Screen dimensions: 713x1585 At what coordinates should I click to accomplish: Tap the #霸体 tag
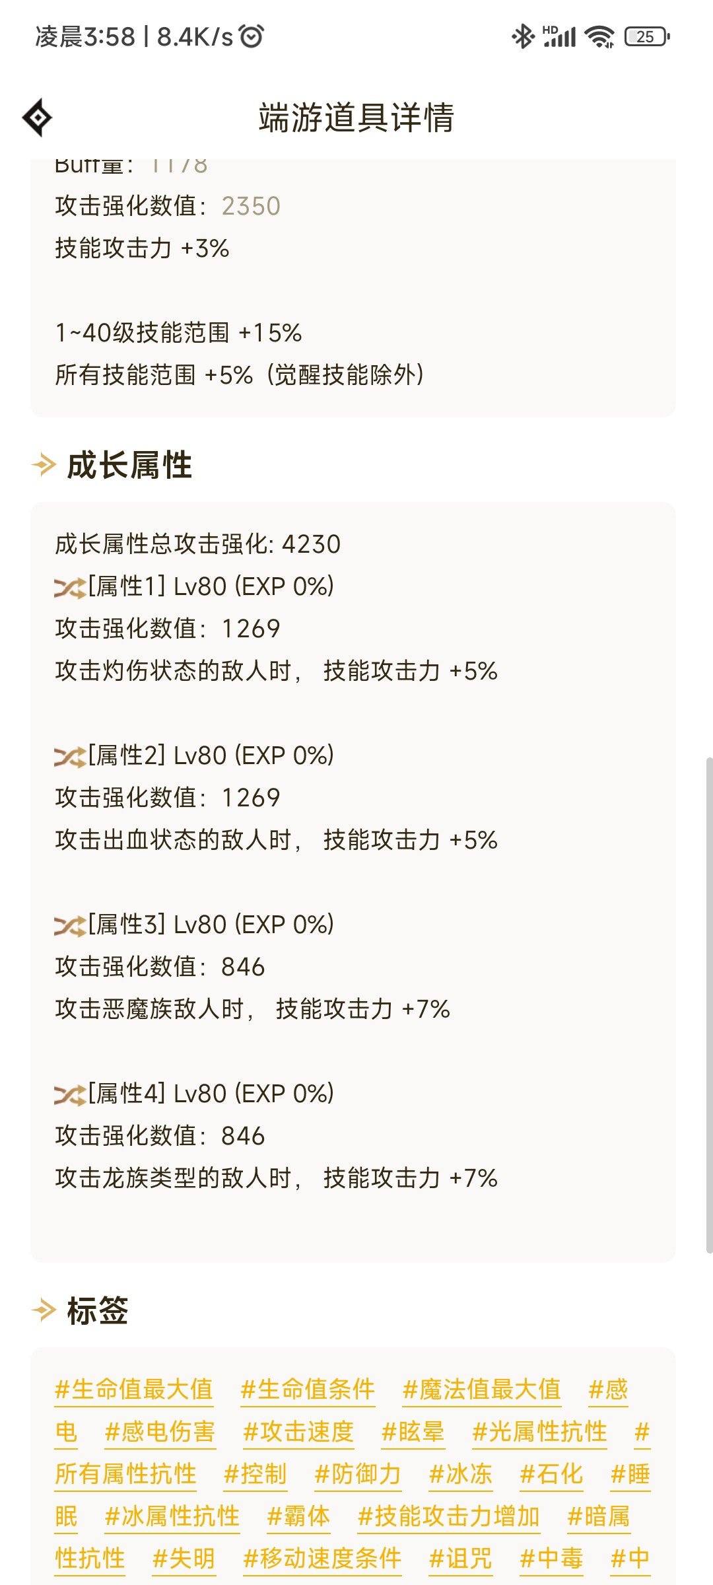pyautogui.click(x=298, y=1516)
